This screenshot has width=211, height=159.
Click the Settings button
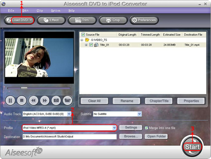(x=131, y=127)
